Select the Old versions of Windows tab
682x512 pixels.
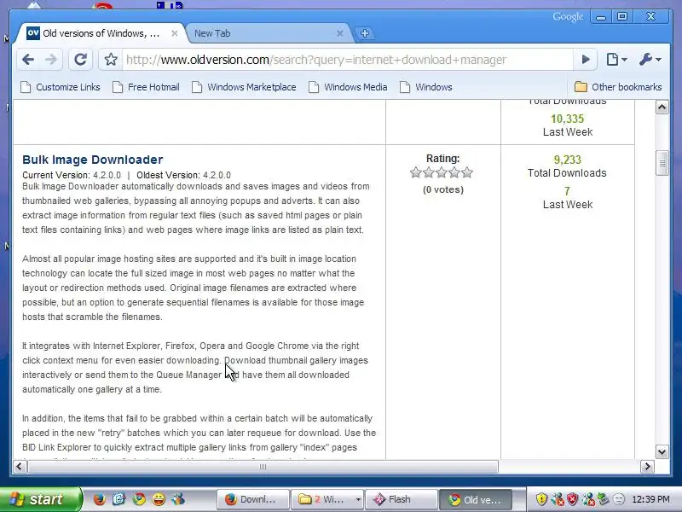(x=100, y=33)
